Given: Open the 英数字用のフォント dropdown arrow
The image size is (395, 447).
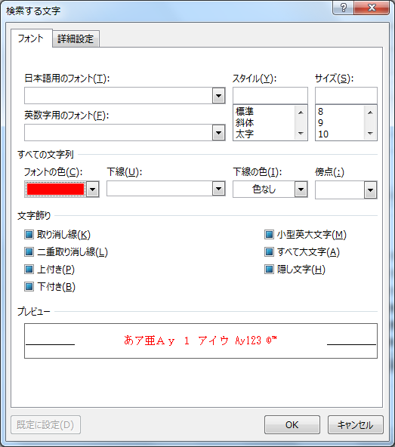Looking at the screenshot, I should pos(219,133).
